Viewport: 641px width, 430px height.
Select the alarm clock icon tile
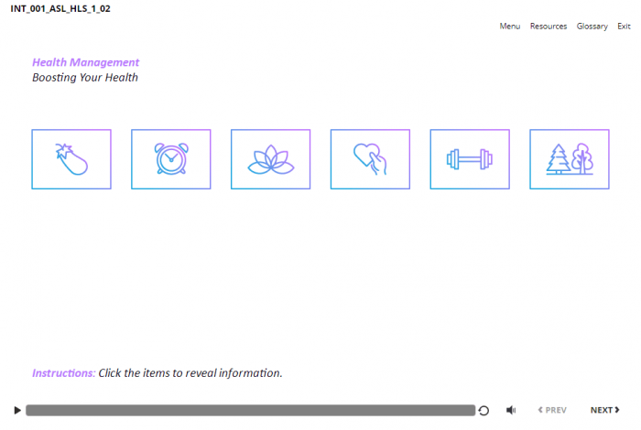click(170, 159)
